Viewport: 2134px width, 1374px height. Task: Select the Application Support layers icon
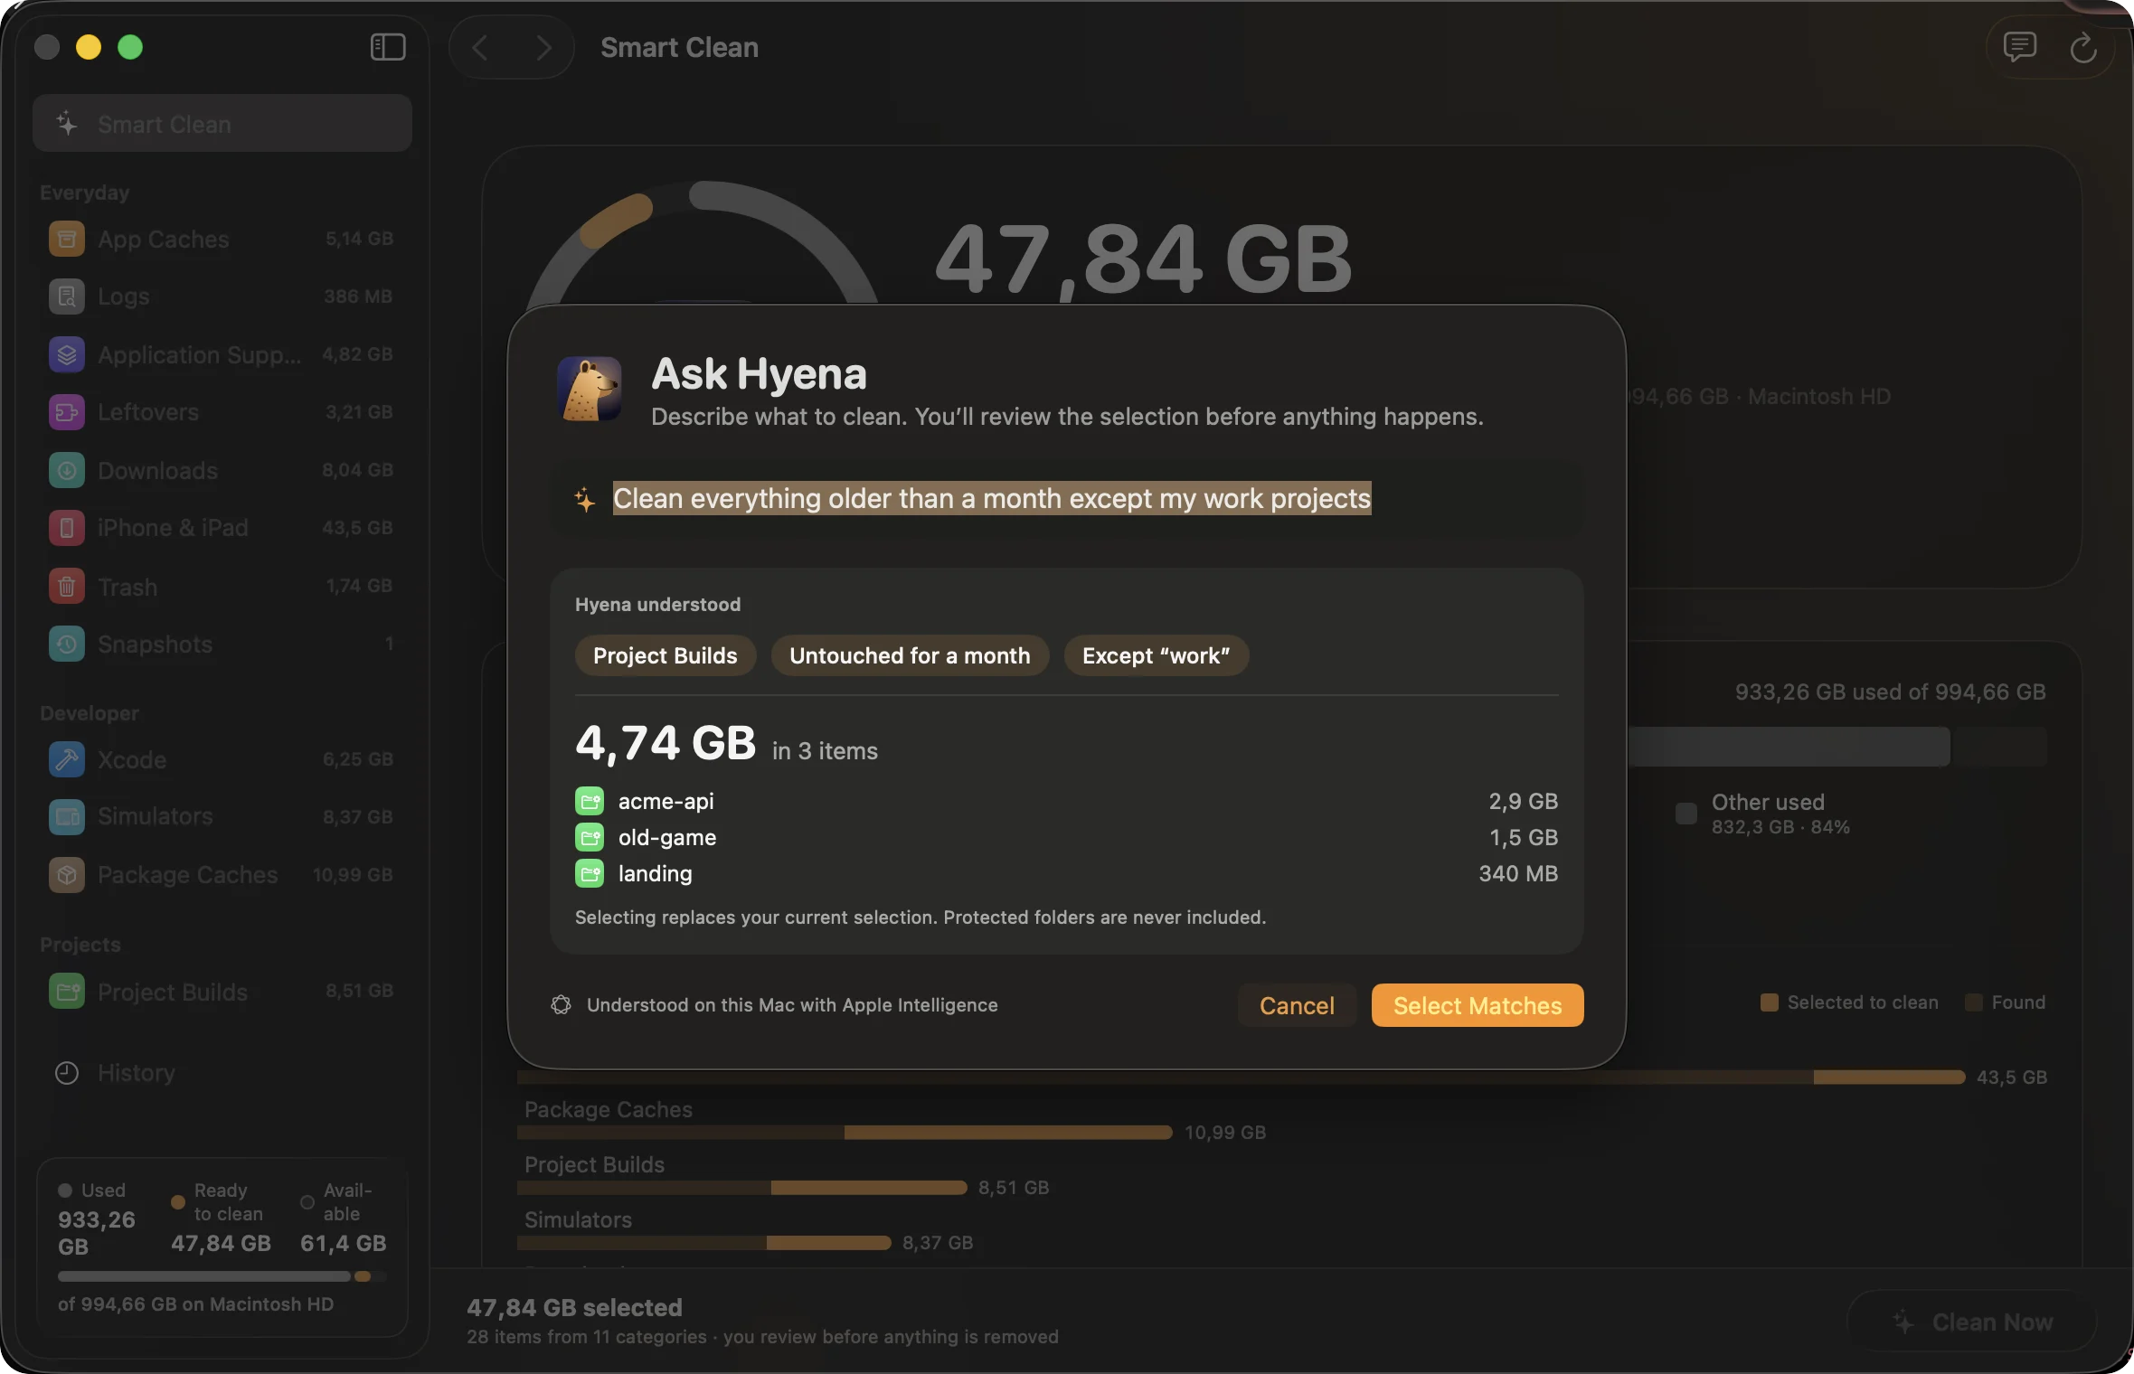(67, 354)
